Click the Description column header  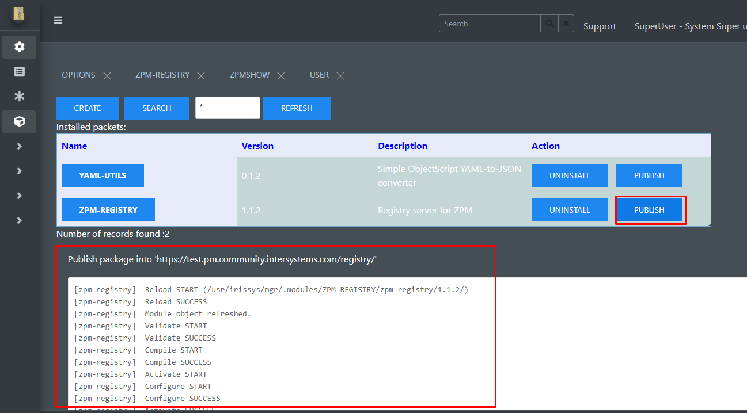click(x=403, y=146)
